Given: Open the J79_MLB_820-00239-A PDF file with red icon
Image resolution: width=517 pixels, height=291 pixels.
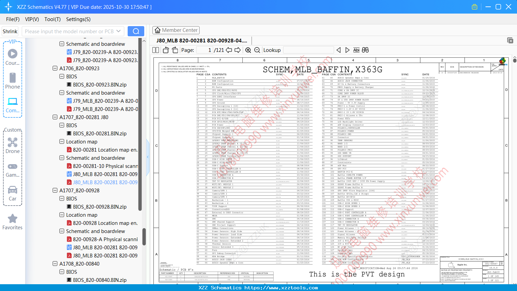Looking at the screenshot, I should (x=102, y=109).
